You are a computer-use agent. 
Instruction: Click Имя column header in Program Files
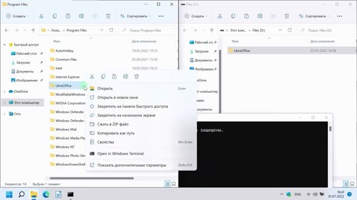[56, 41]
